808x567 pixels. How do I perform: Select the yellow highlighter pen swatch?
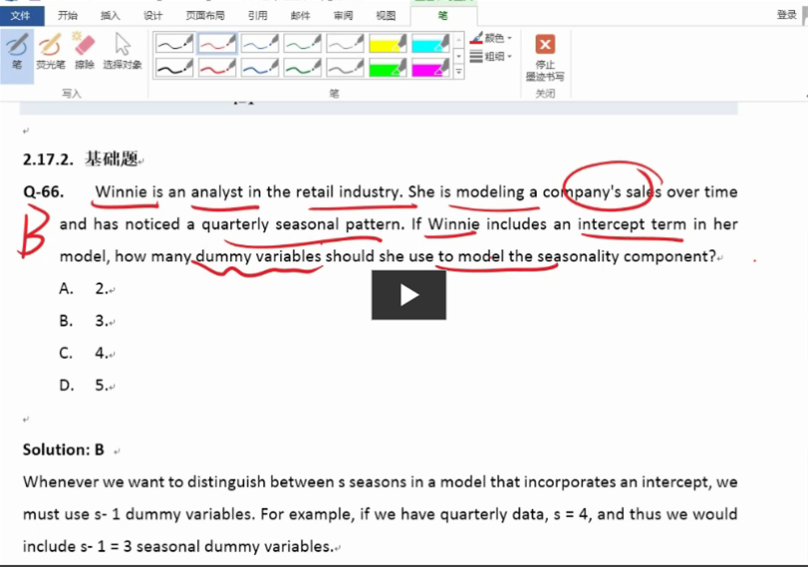(x=388, y=43)
